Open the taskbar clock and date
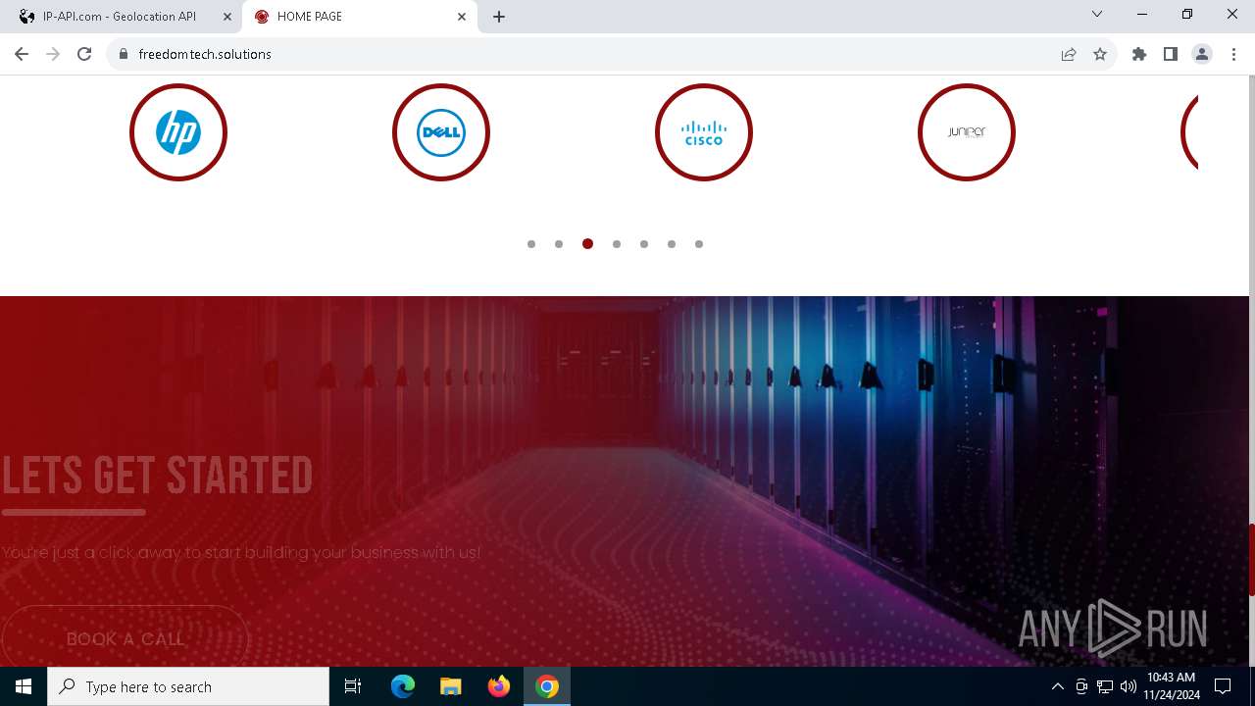 [x=1171, y=686]
